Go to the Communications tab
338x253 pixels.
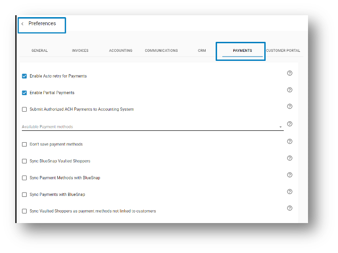pos(161,50)
